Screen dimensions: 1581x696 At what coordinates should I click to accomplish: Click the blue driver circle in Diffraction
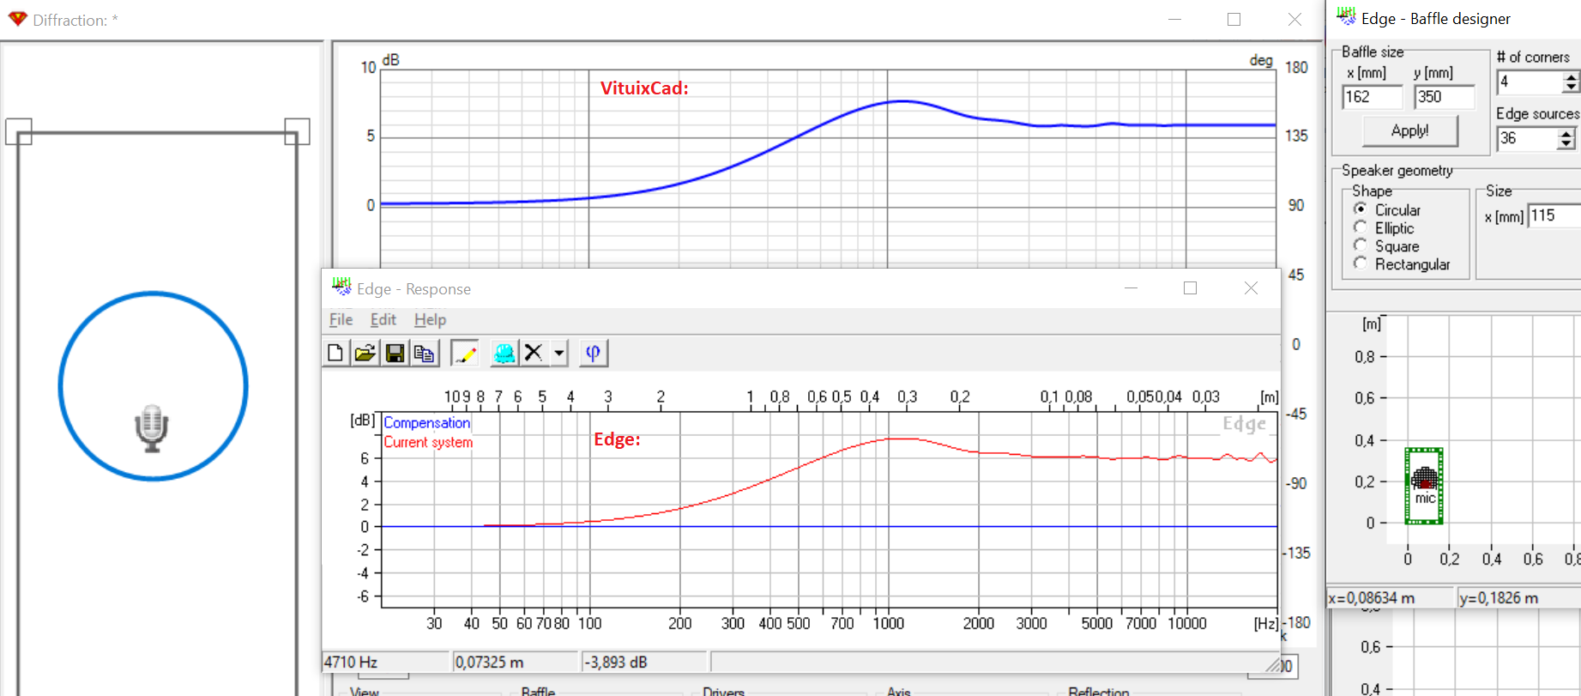tap(154, 386)
